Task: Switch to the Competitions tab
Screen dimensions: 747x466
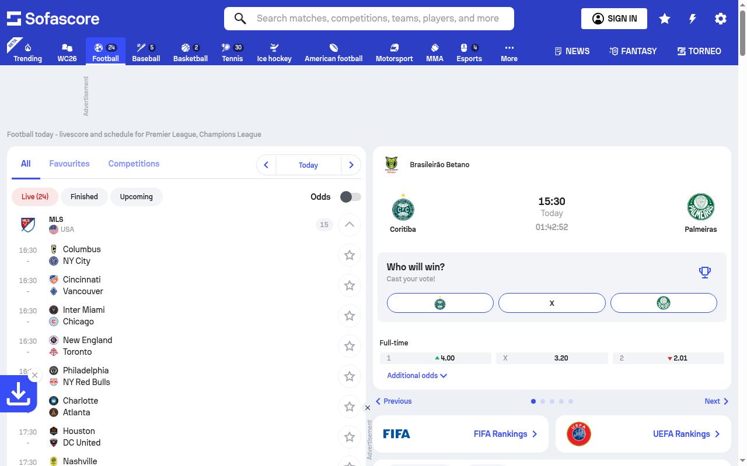Action: 134,164
